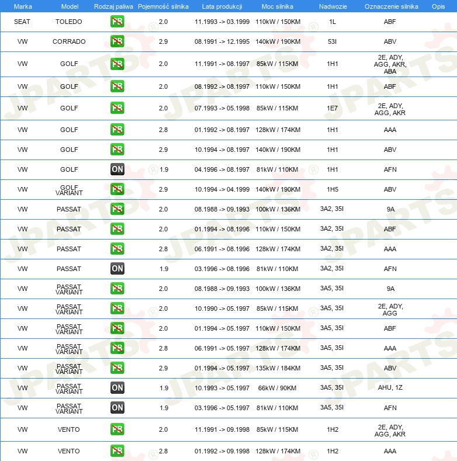The width and height of the screenshot is (457, 461).
Task: Select production dates 10.1994 -> 04.1999
Action: pyautogui.click(x=222, y=189)
